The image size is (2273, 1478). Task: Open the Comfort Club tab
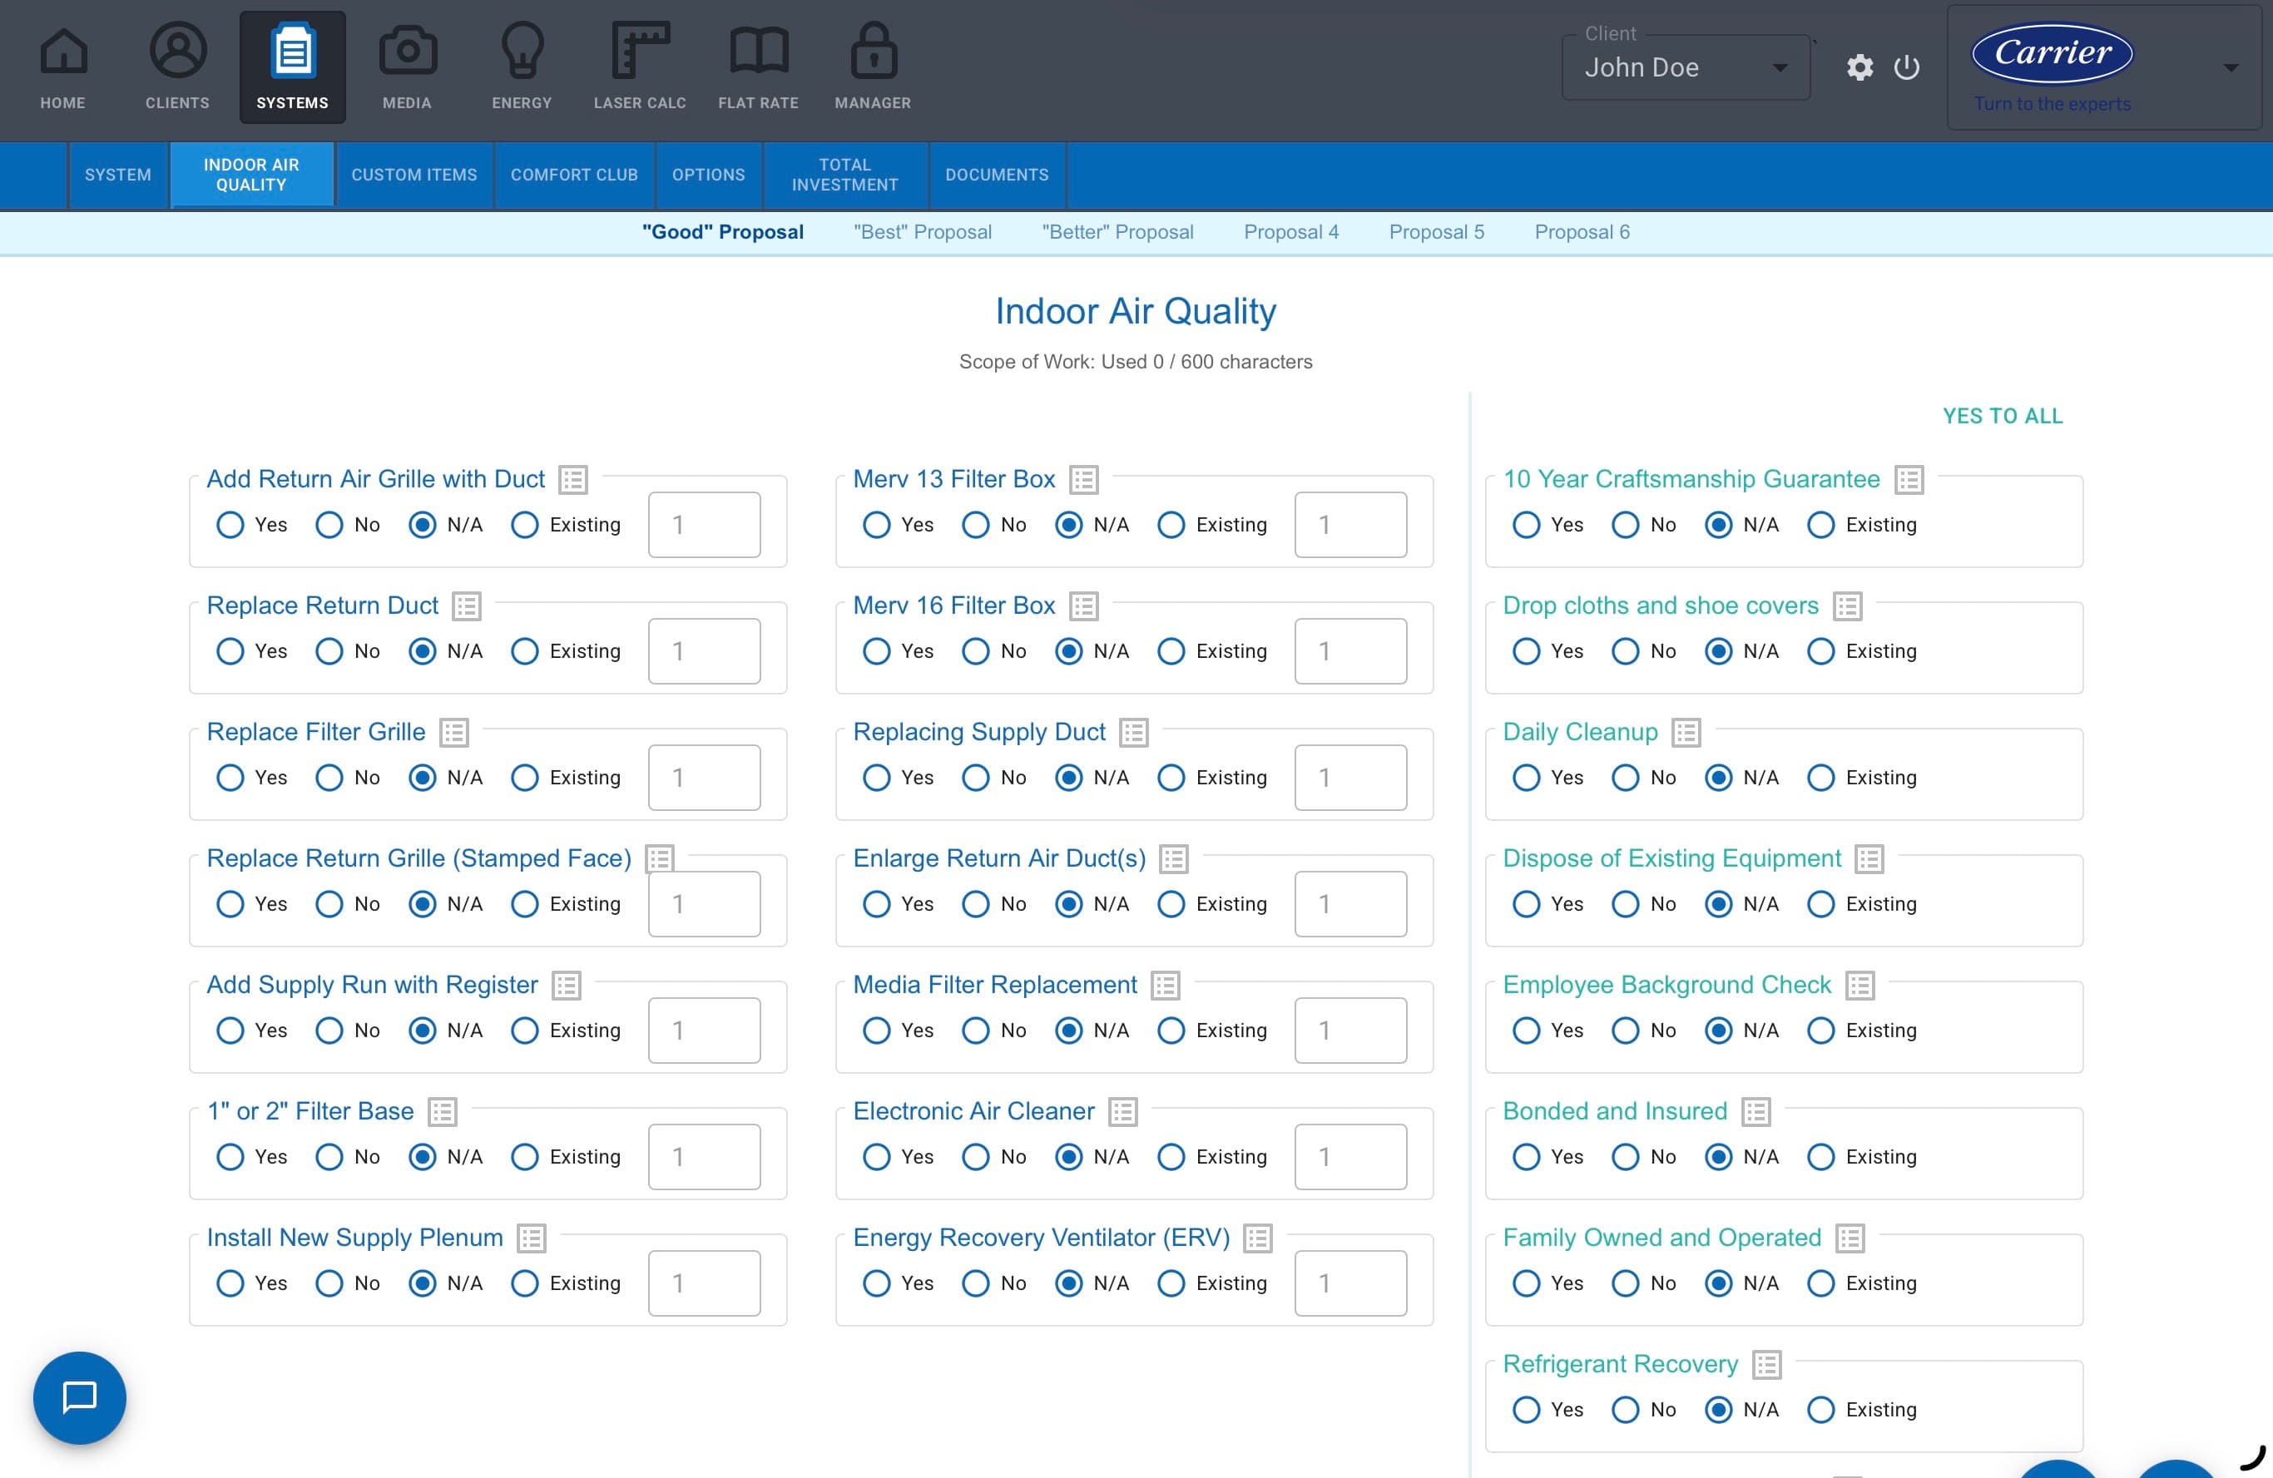[574, 175]
